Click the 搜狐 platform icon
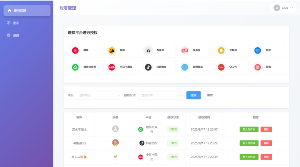This screenshot has height=167, width=300. [x=112, y=50]
